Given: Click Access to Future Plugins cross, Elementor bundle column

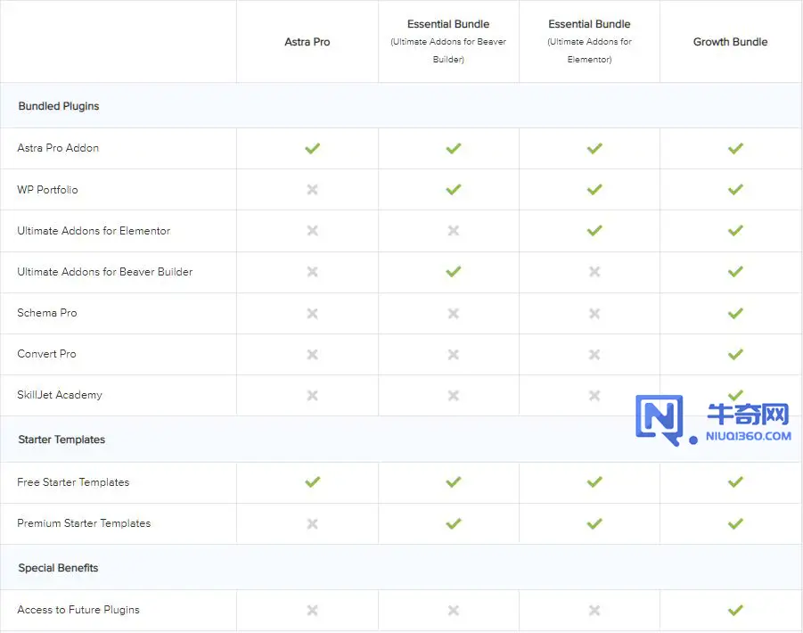Looking at the screenshot, I should point(594,611).
